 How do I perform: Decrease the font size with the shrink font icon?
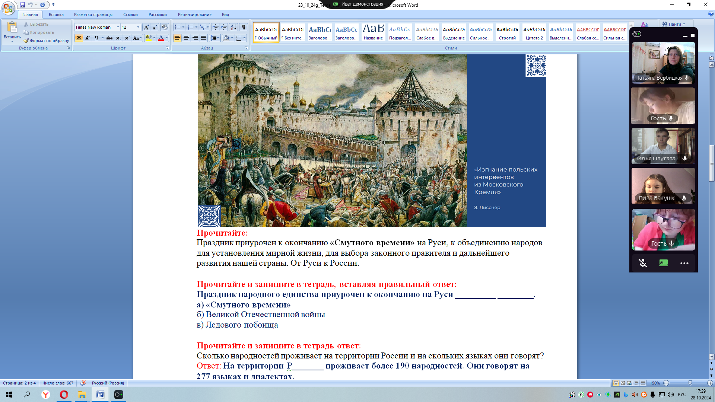(x=155, y=27)
